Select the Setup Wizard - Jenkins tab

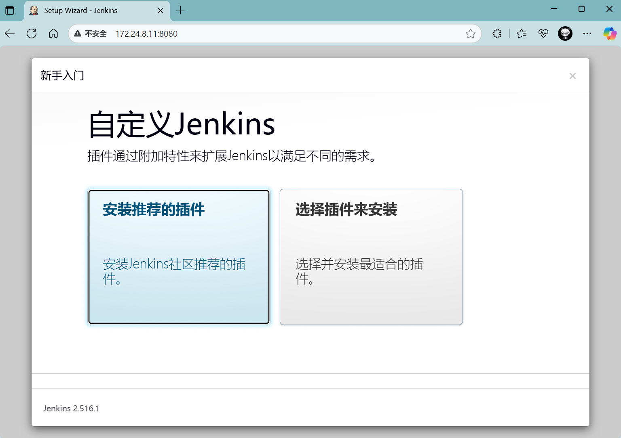(x=81, y=10)
